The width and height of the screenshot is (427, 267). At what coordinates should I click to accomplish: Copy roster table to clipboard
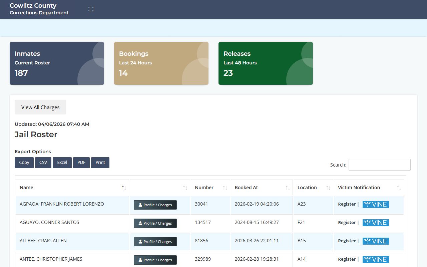click(24, 163)
